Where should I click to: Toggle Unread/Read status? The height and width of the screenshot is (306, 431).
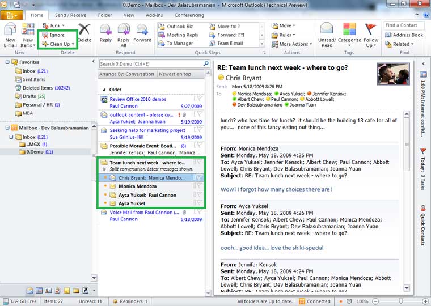pos(327,35)
